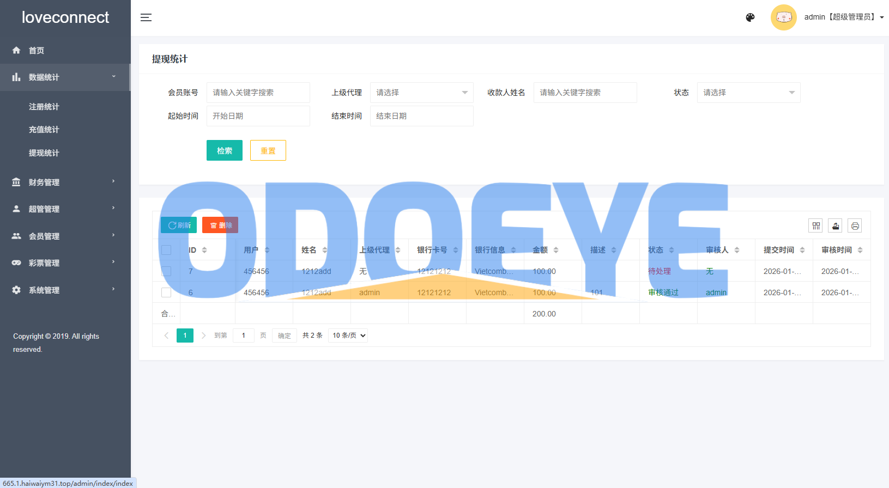Change the 10 条/页 page size
889x488 pixels.
348,335
